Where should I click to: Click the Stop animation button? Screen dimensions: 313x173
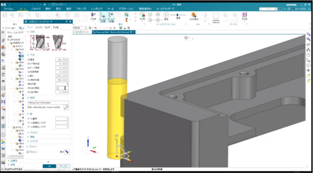coord(158,14)
